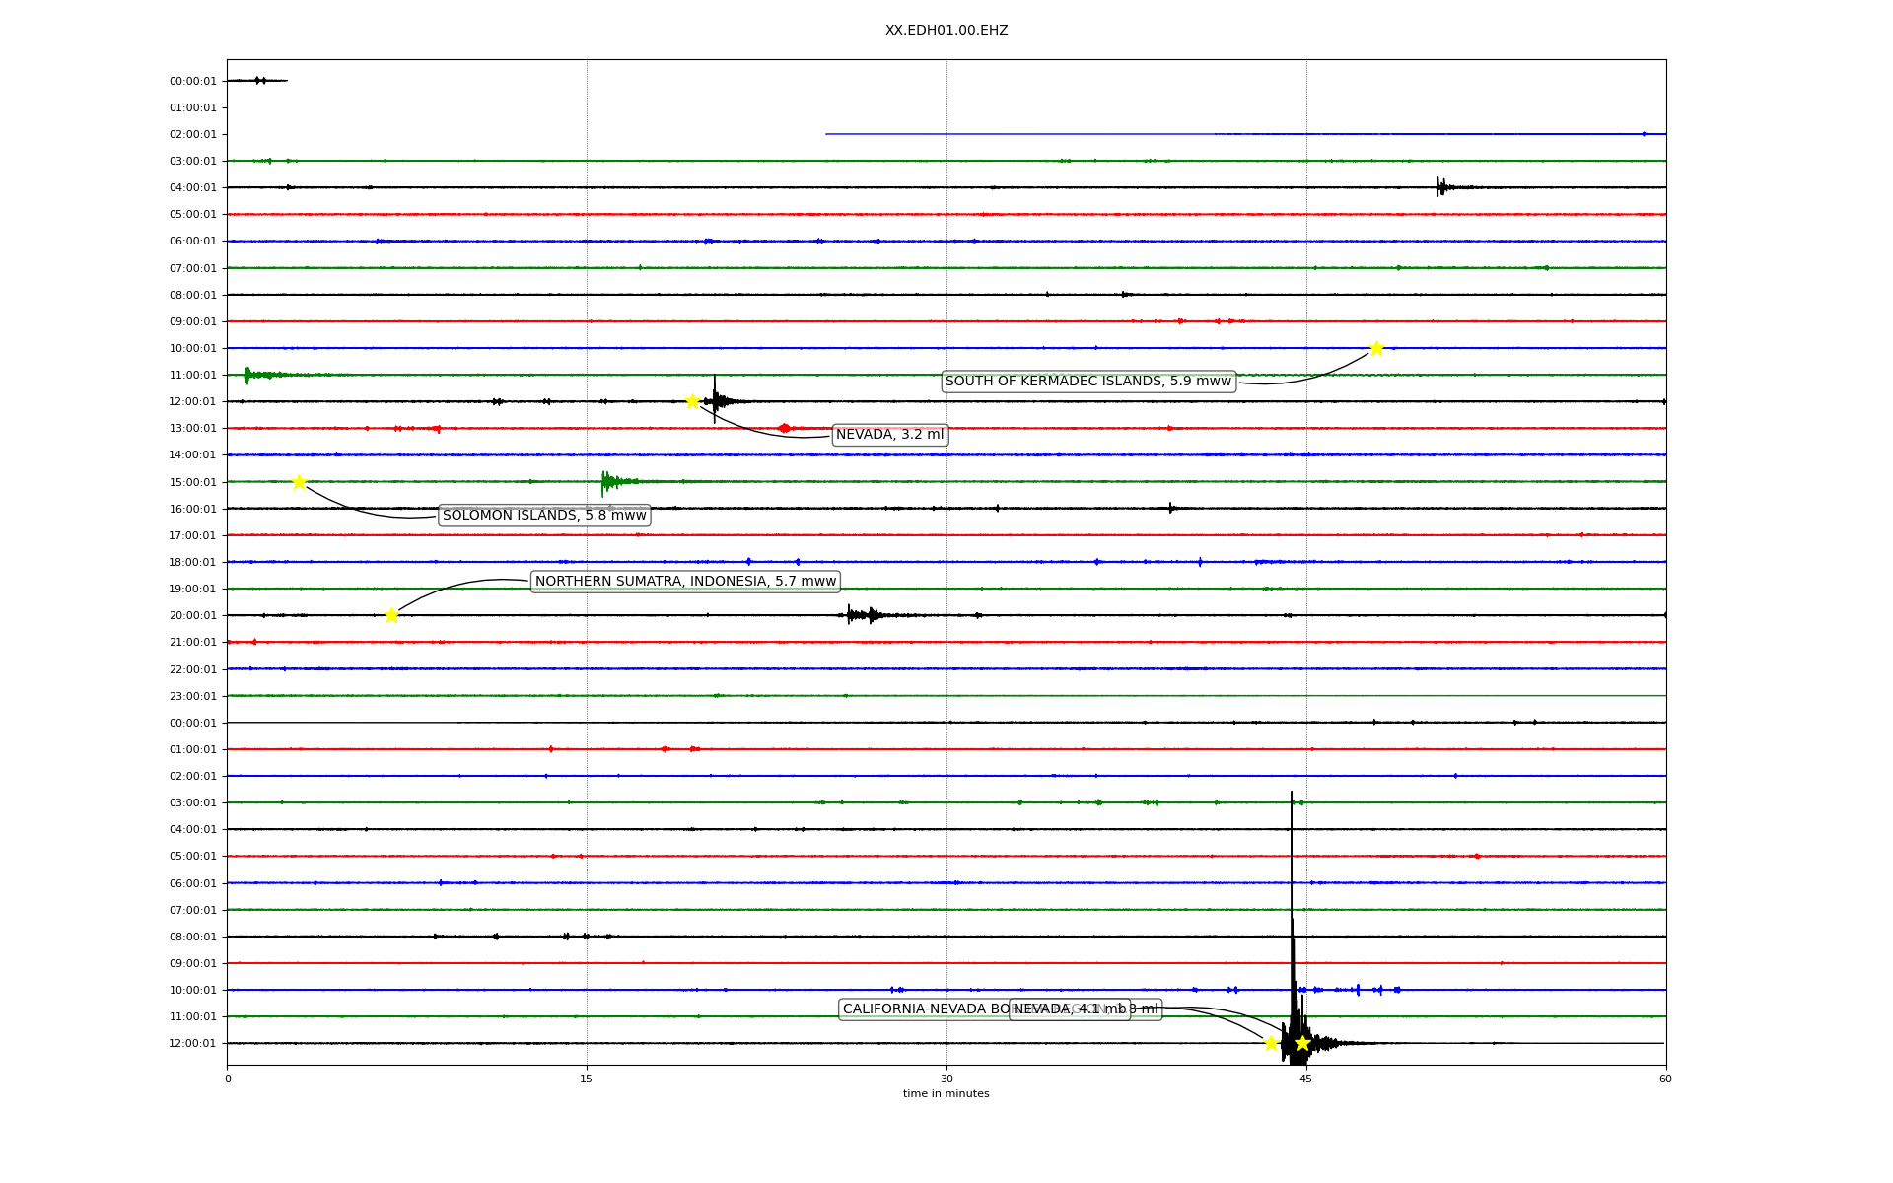This screenshot has height=1183, width=1893.
Task: Click the 23:00:01 row label
Action: point(192,697)
